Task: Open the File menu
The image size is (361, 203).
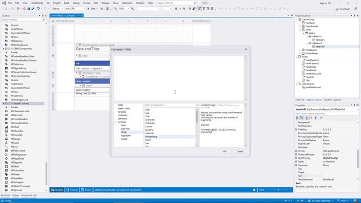Action: 10,3
